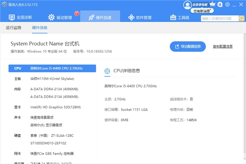
Task: Click the 制程工艺 14纳米 value
Action: point(192,120)
